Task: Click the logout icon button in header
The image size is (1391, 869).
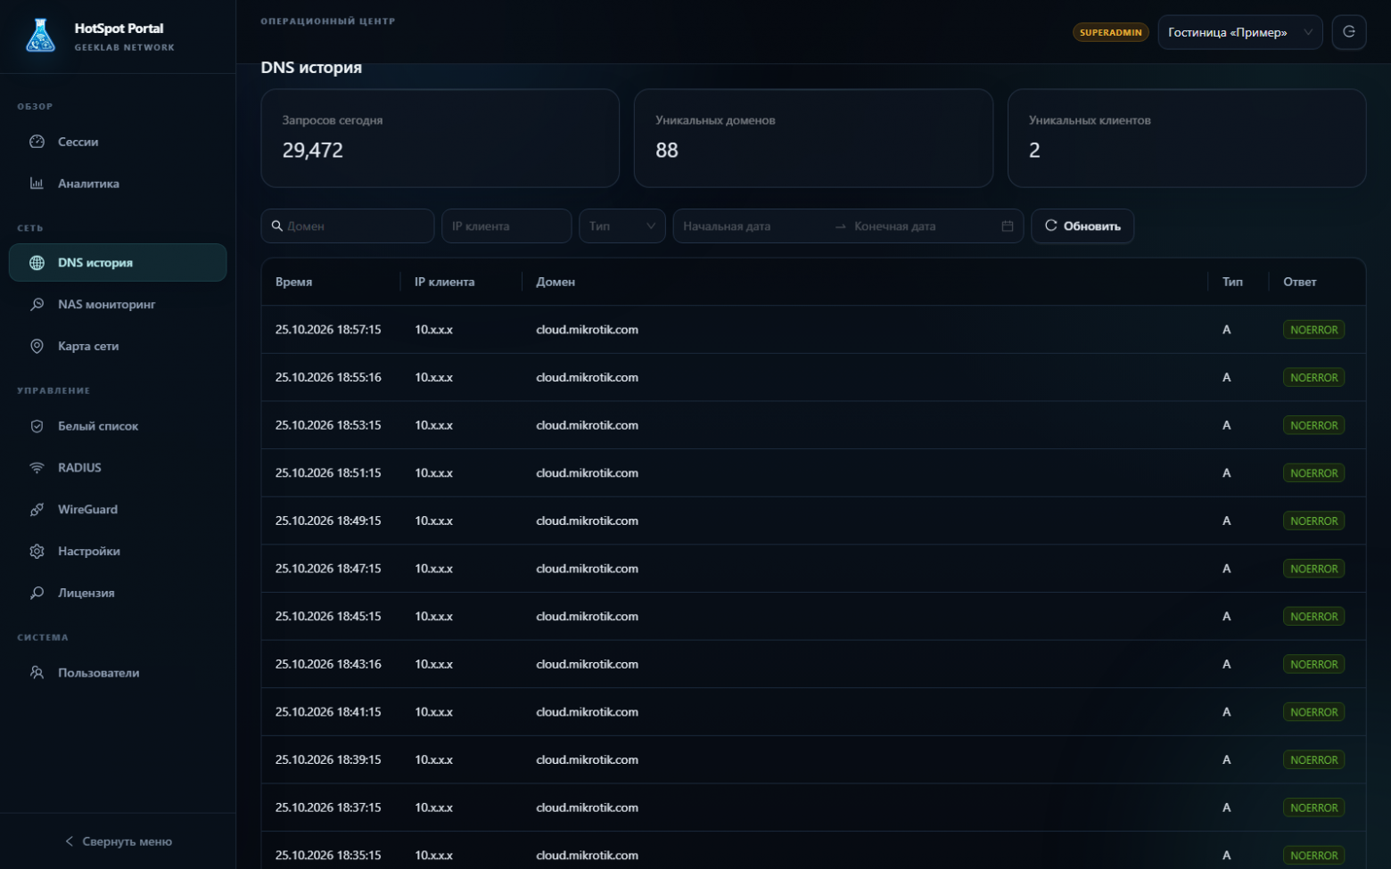Action: pos(1349,32)
